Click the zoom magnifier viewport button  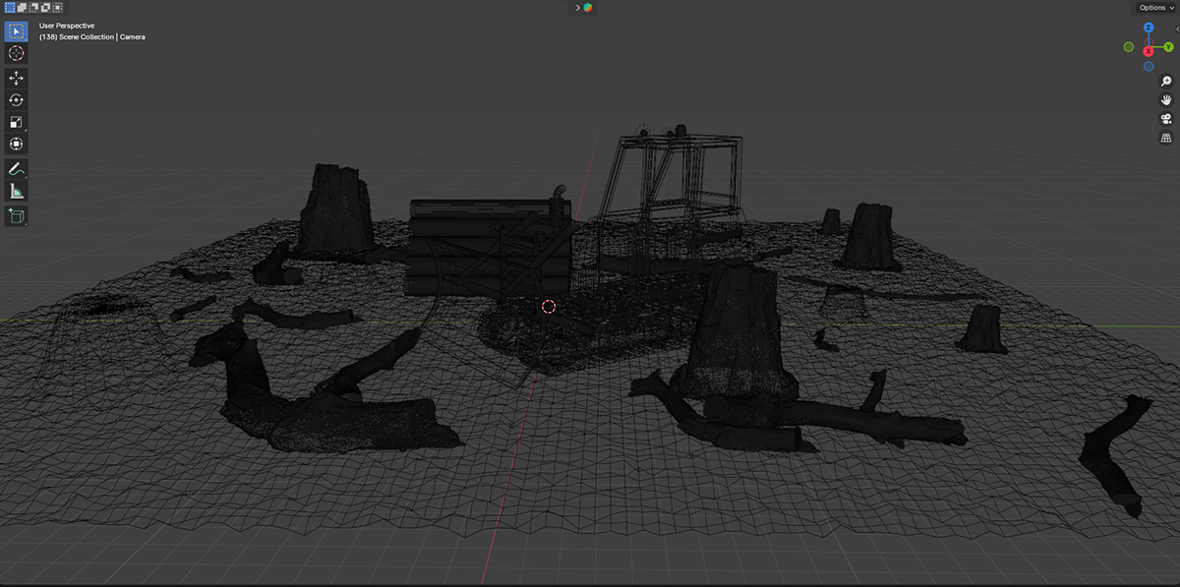(1166, 82)
